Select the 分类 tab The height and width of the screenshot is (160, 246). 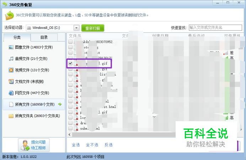17,37
